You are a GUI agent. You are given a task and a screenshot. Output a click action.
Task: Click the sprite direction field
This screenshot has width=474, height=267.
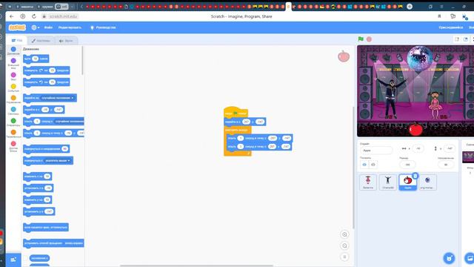click(x=446, y=165)
